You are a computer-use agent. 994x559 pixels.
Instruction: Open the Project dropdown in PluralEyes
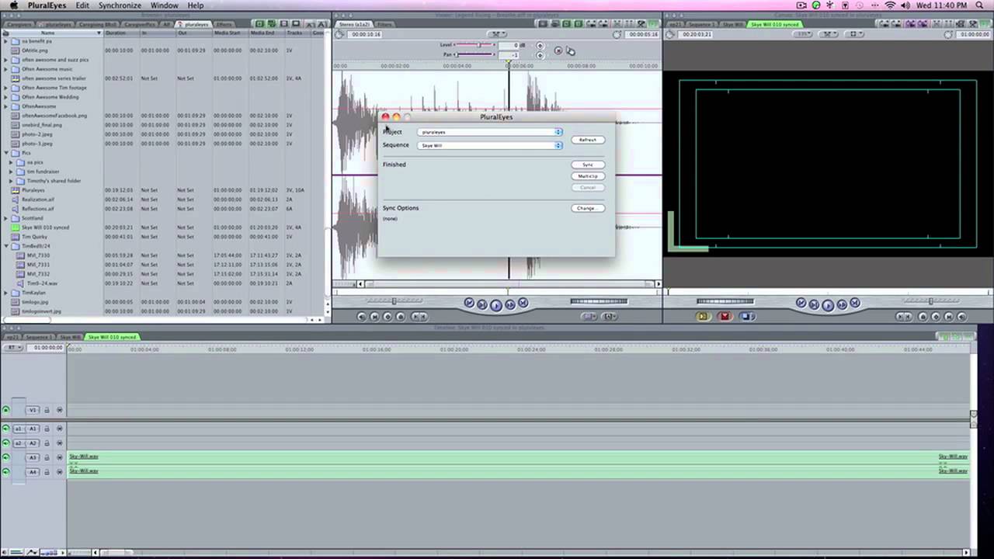pos(490,132)
